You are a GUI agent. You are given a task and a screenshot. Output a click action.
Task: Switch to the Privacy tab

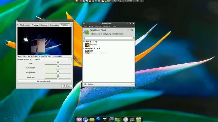point(35,25)
